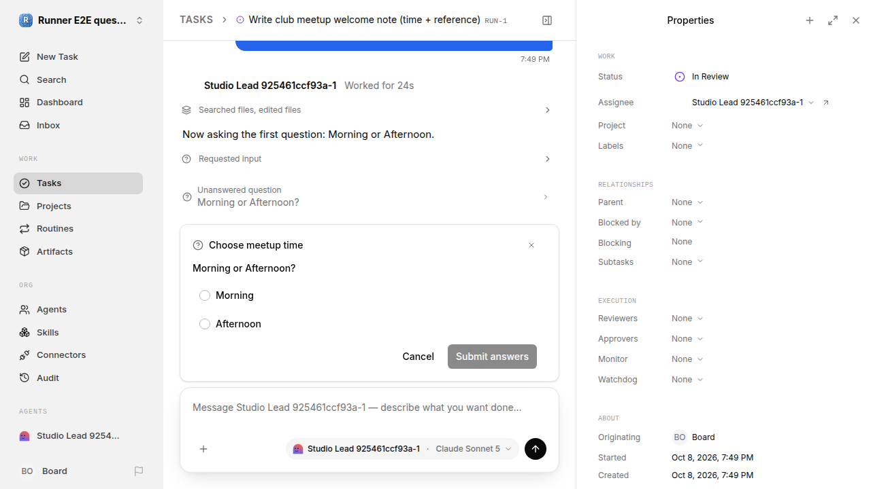Image resolution: width=871 pixels, height=489 pixels.
Task: Go to Dashboard
Action: pos(78,103)
